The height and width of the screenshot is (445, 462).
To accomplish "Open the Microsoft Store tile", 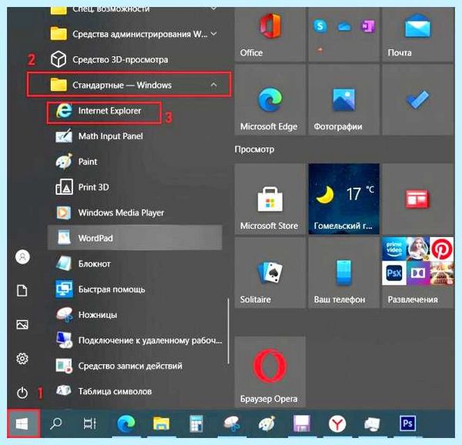I will click(270, 199).
